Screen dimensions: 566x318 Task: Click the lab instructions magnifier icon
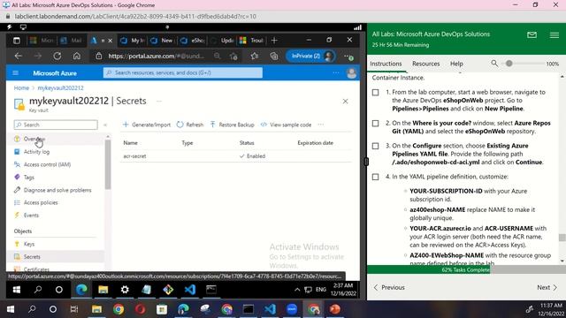pos(494,64)
